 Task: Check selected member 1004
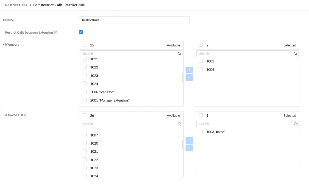(x=201, y=69)
